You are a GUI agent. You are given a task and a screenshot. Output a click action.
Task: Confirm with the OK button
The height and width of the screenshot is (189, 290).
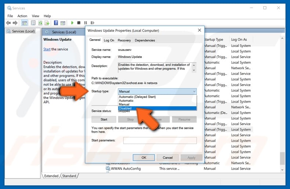(x=144, y=157)
